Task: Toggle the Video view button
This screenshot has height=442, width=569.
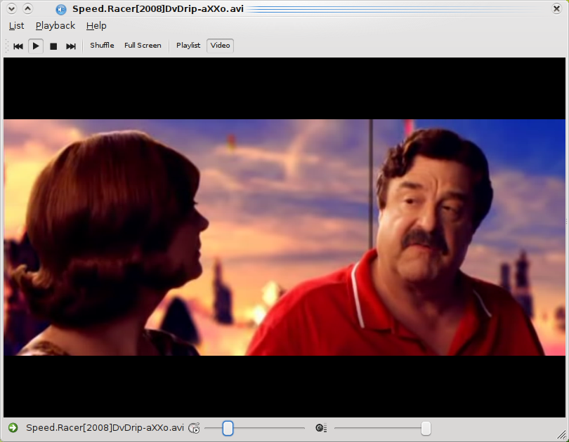Action: 221,46
